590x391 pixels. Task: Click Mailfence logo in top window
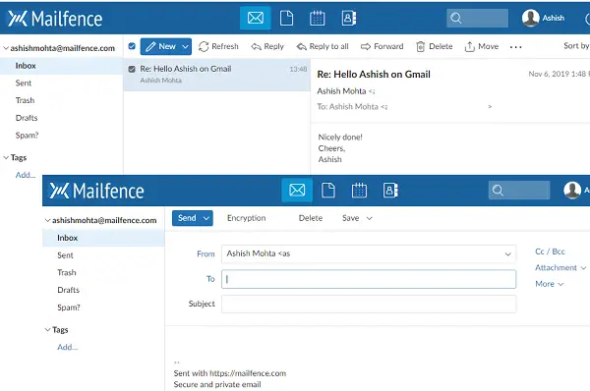pyautogui.click(x=55, y=19)
